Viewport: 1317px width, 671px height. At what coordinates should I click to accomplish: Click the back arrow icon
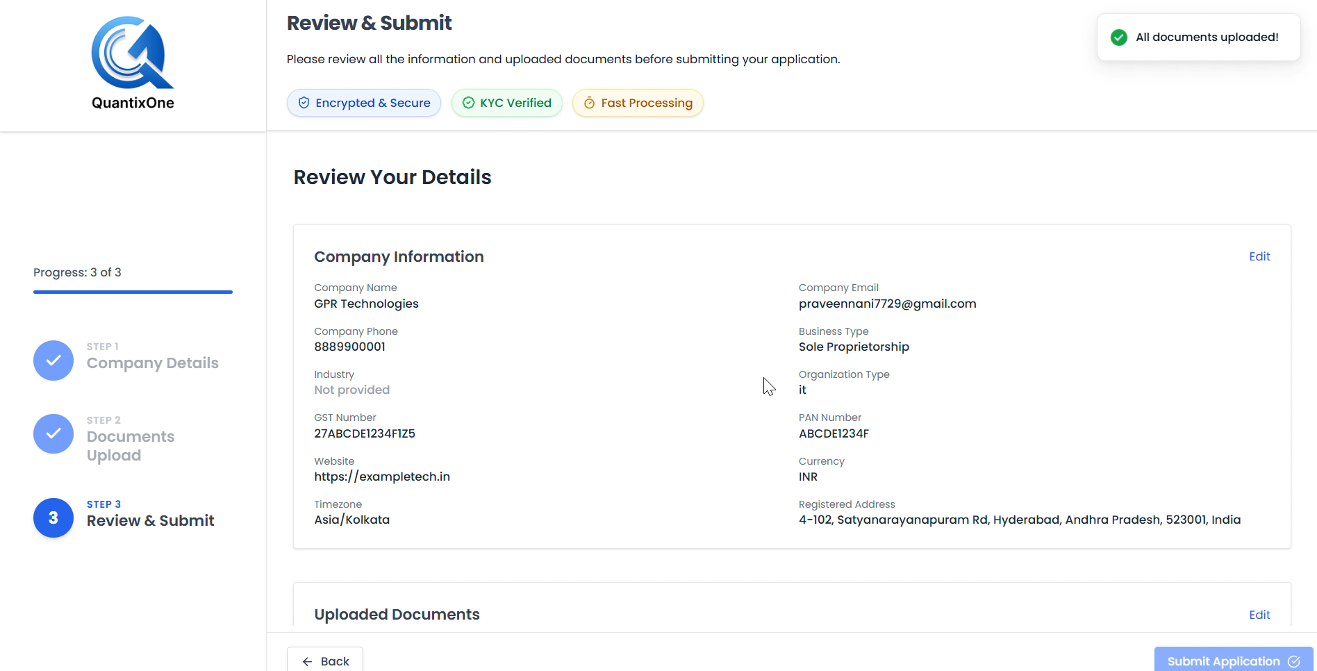[x=307, y=662]
